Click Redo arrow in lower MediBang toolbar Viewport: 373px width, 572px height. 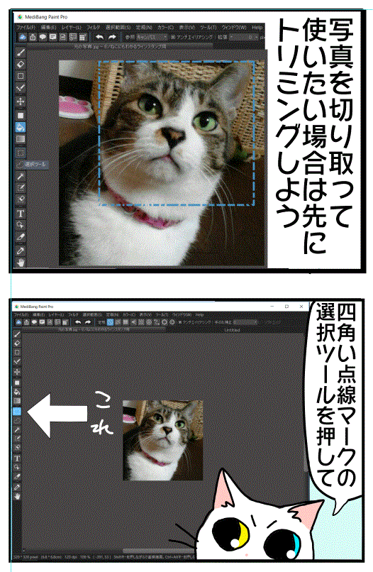(x=87, y=322)
